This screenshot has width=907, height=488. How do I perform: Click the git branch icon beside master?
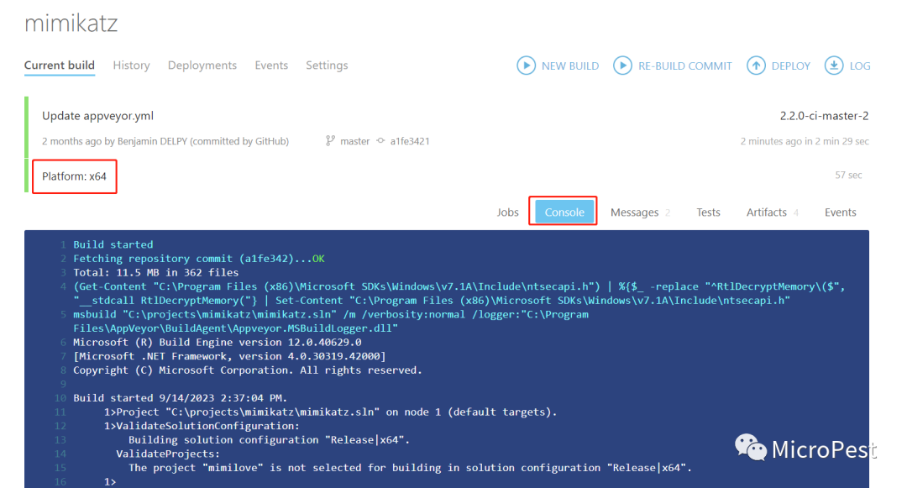(x=330, y=140)
